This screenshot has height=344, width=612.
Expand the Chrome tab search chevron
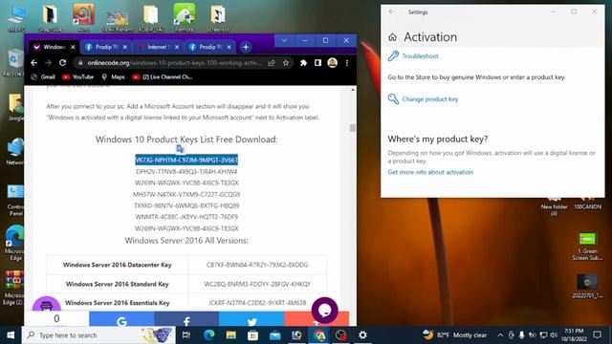[x=285, y=40]
